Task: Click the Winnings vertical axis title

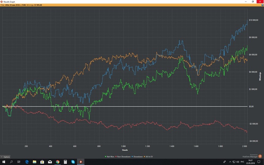Action: pos(260,76)
